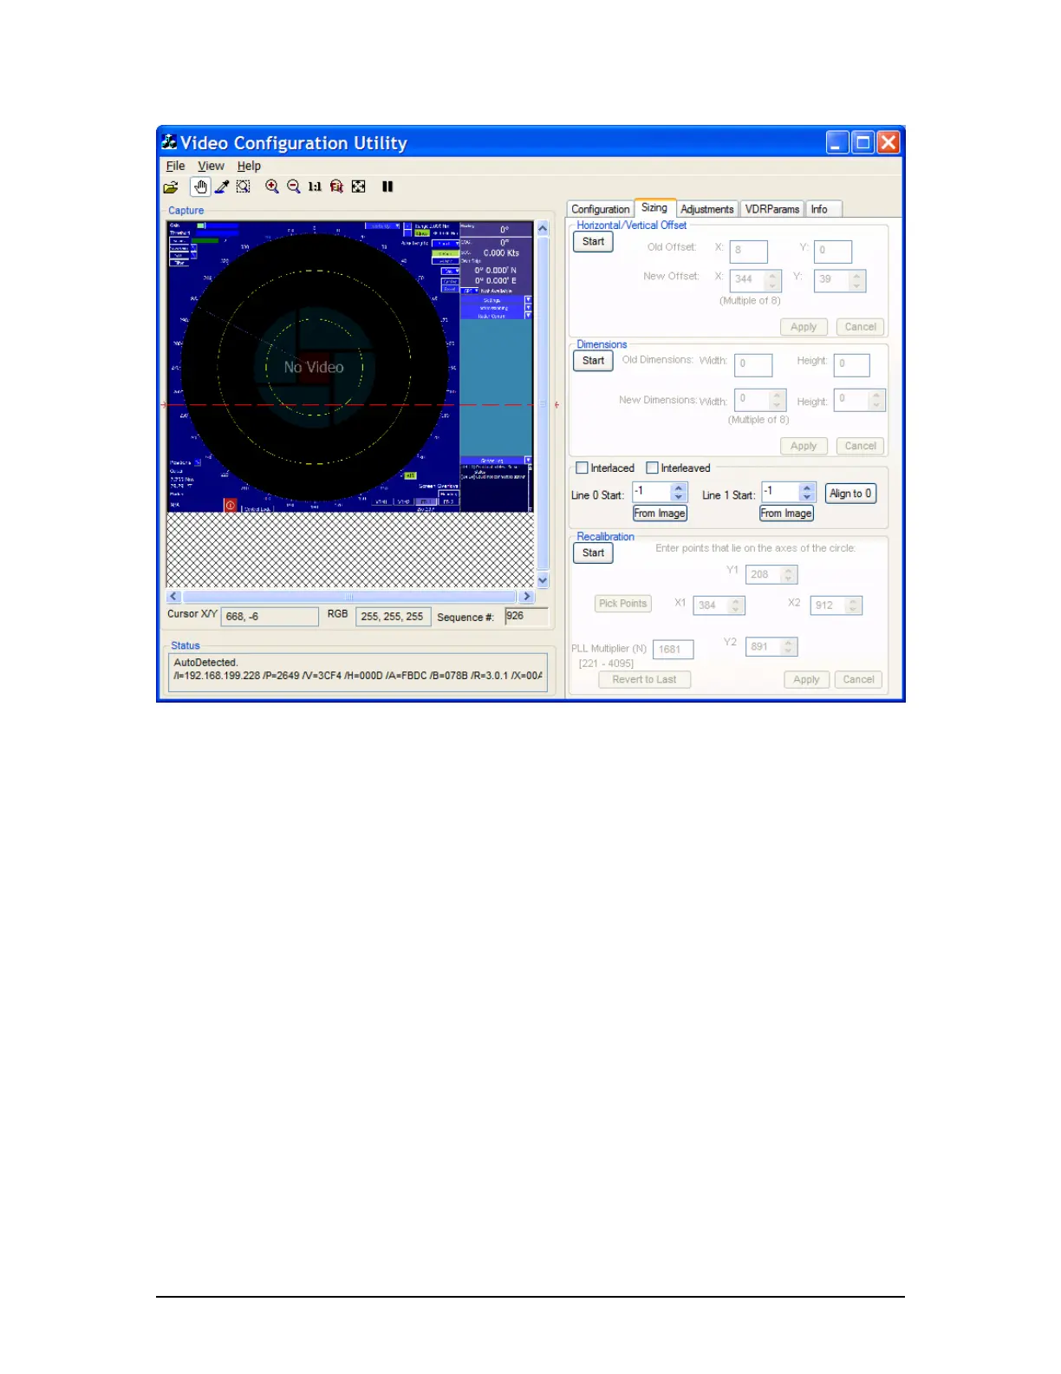Click the Status AutoDetected text box

357,672
